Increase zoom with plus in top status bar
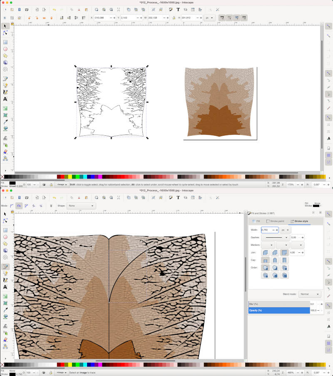Screen dimensions: 333x376 click(x=302, y=184)
